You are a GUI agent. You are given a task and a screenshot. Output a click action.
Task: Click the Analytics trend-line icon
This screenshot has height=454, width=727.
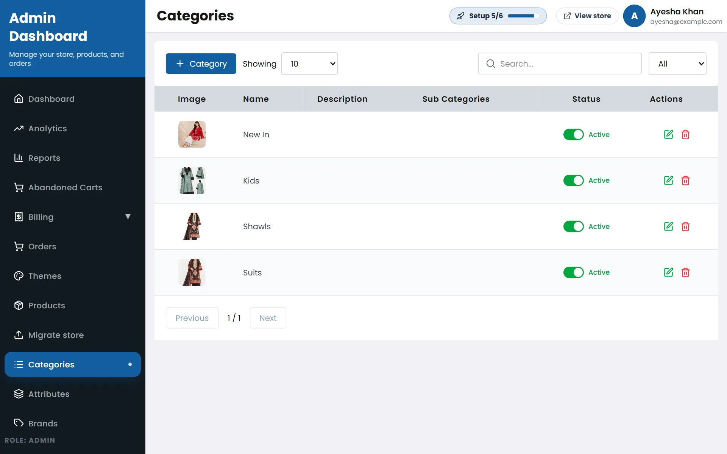click(19, 128)
